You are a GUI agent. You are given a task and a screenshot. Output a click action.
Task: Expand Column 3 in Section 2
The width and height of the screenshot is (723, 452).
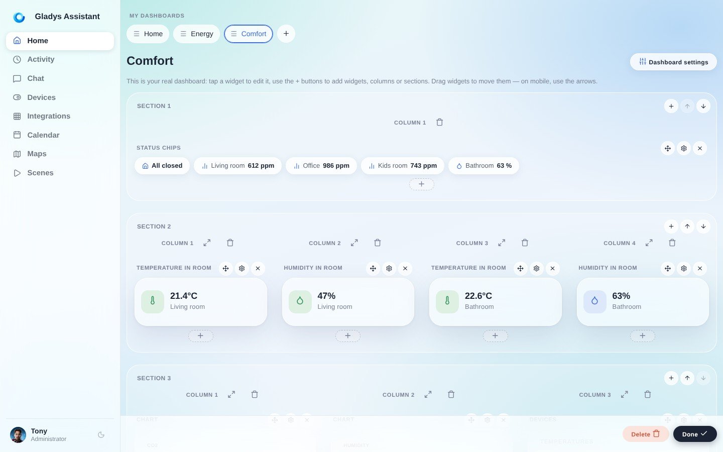click(x=502, y=243)
